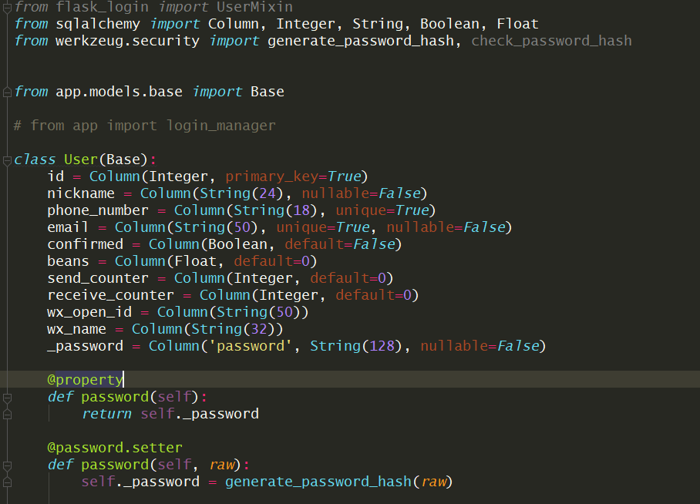Click the commented login_manager import line
This screenshot has height=504, width=700.
pos(153,126)
